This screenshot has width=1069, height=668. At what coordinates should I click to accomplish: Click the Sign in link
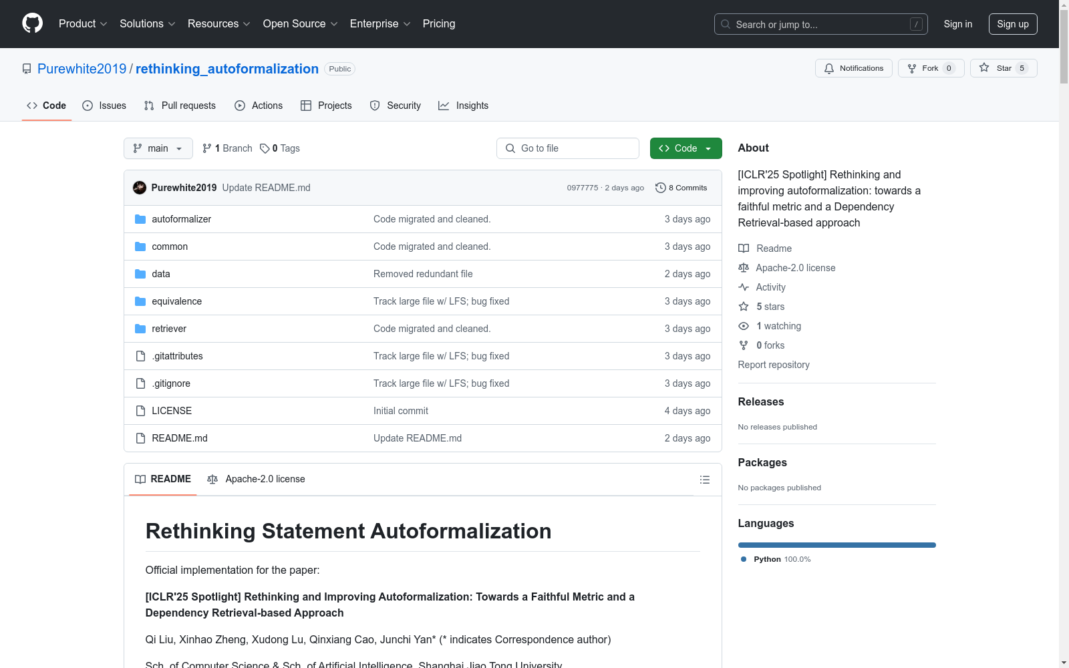coord(958,24)
